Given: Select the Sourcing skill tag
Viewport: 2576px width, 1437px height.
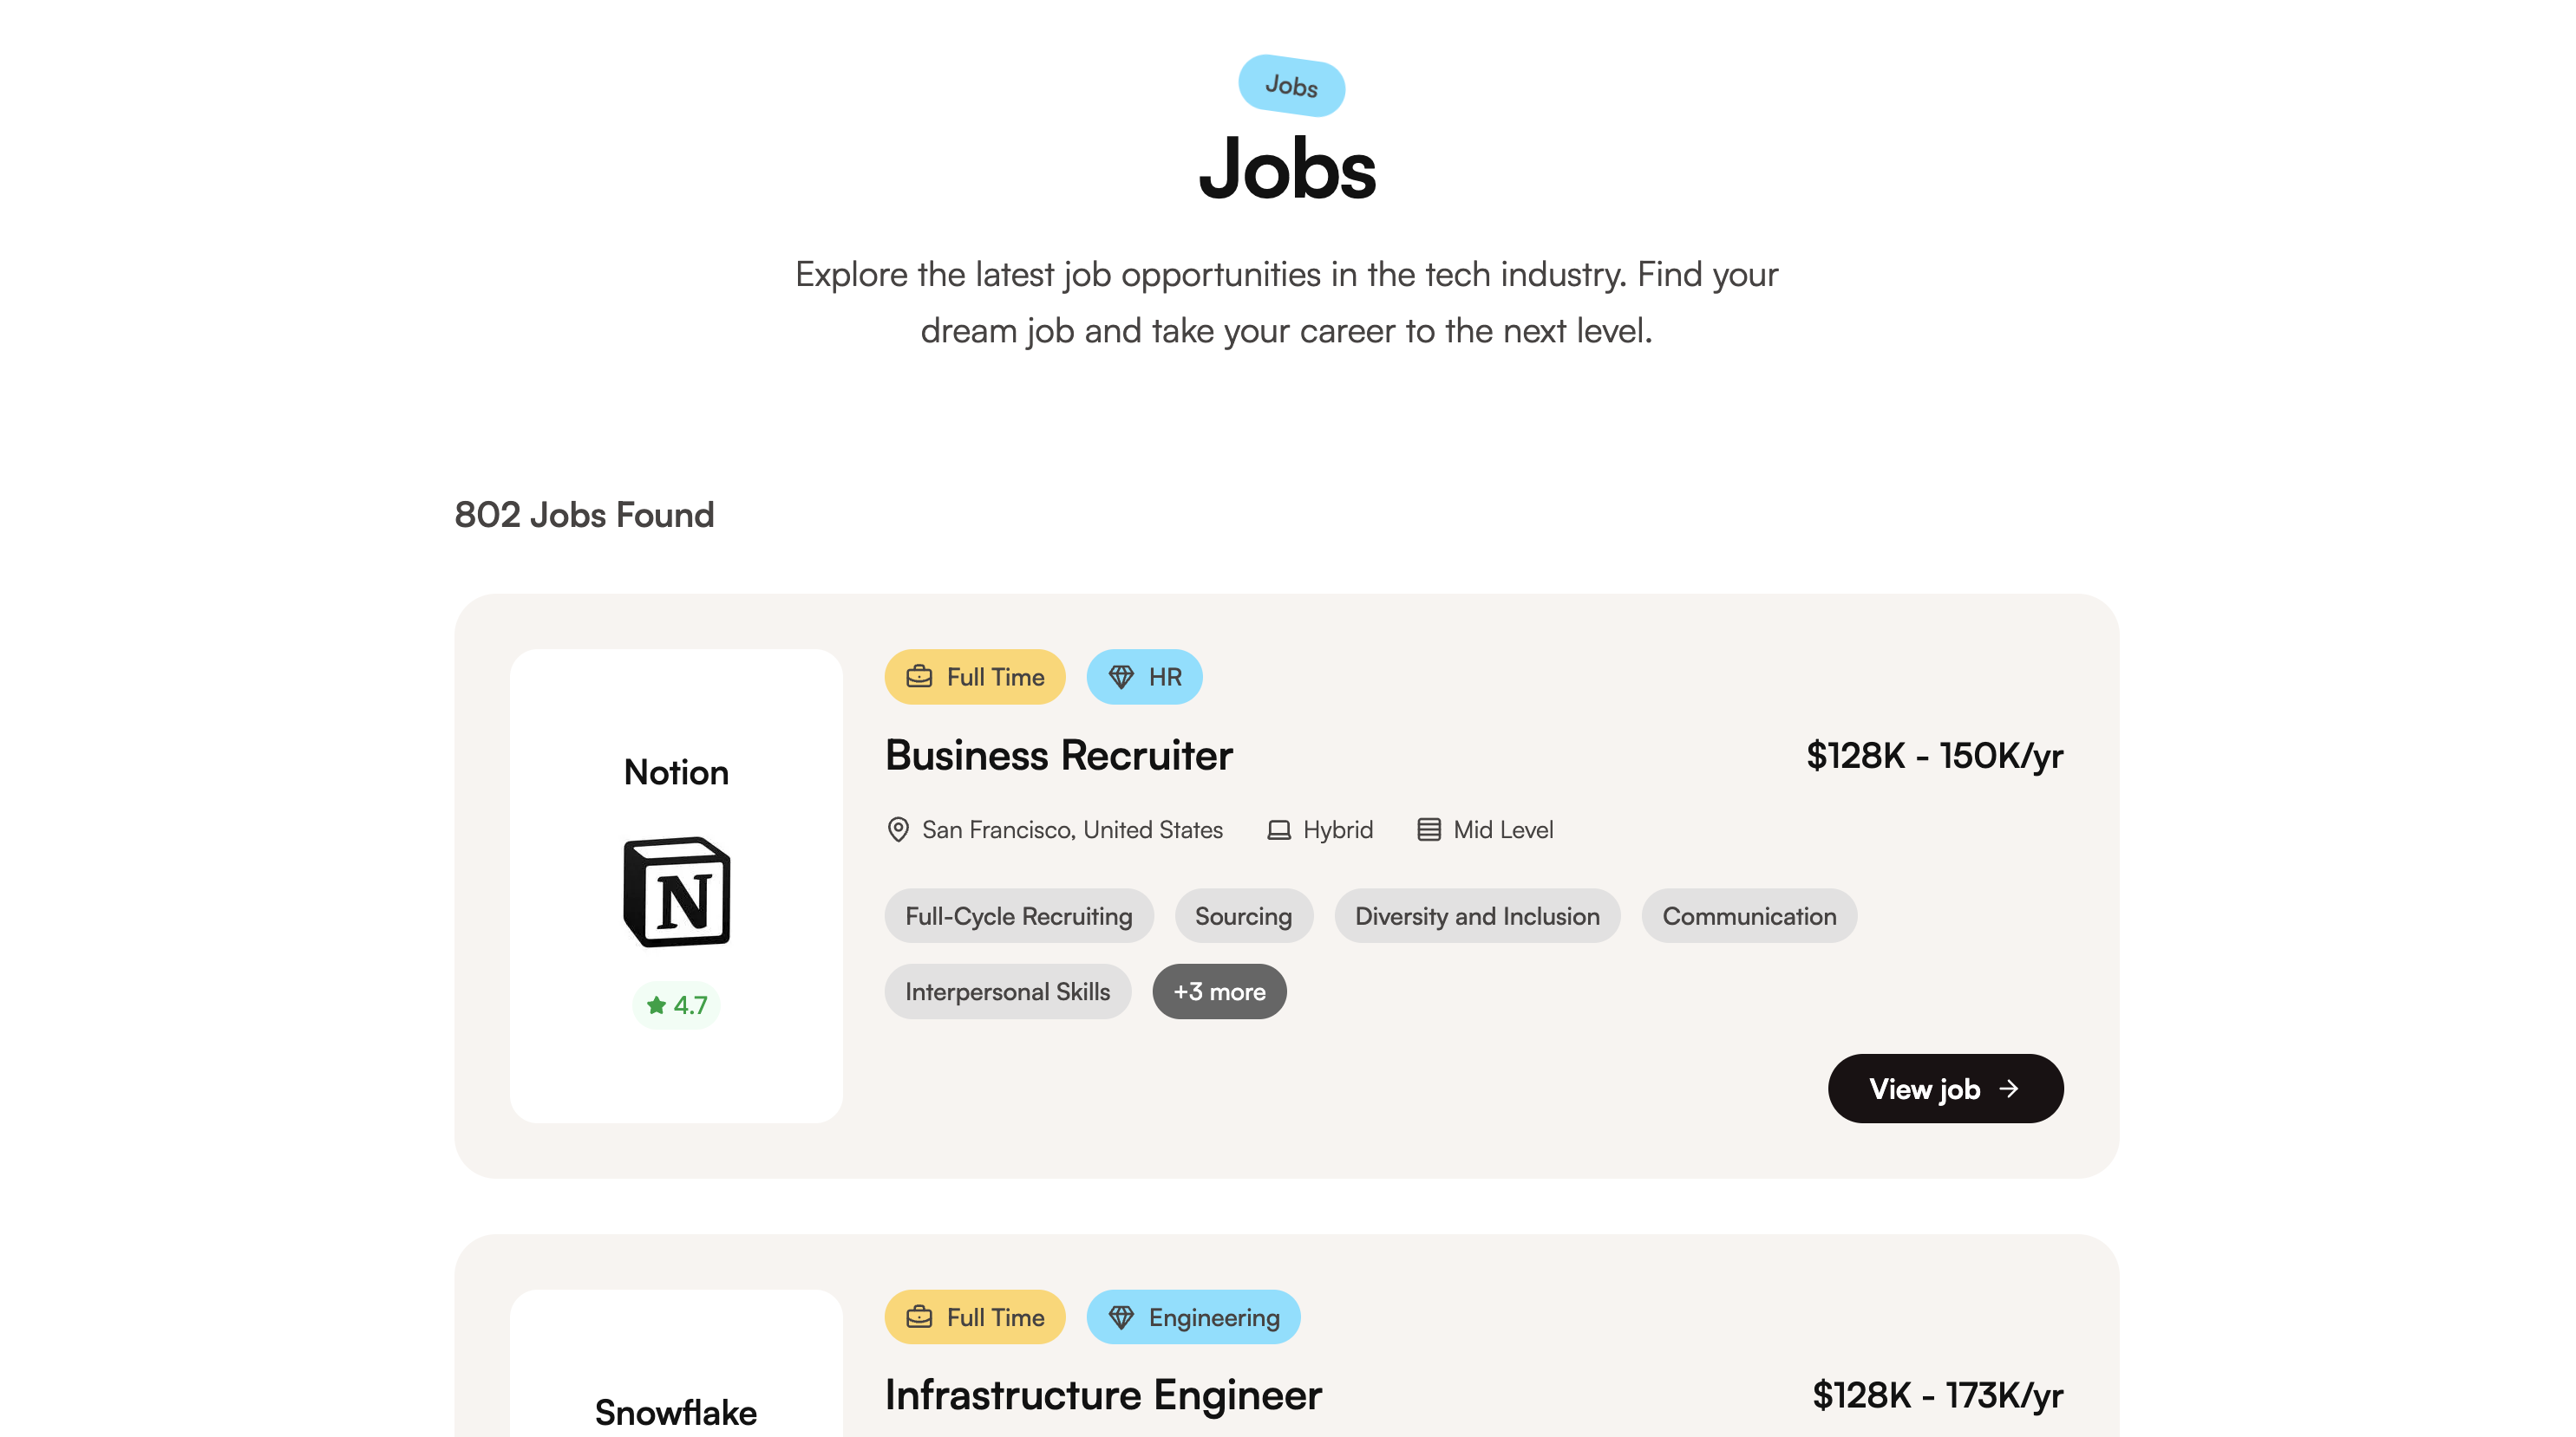Looking at the screenshot, I should 1243,915.
